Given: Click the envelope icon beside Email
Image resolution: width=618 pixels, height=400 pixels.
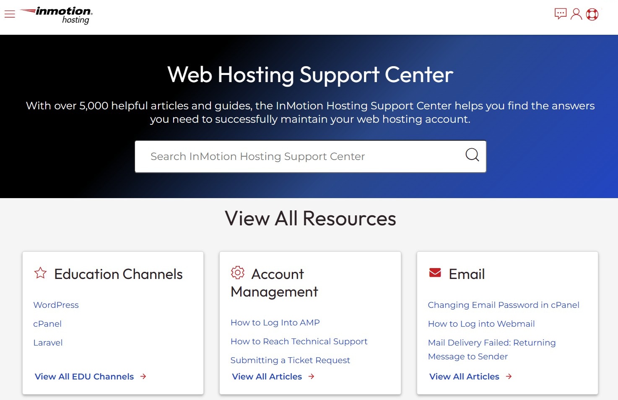Looking at the screenshot, I should click(435, 272).
